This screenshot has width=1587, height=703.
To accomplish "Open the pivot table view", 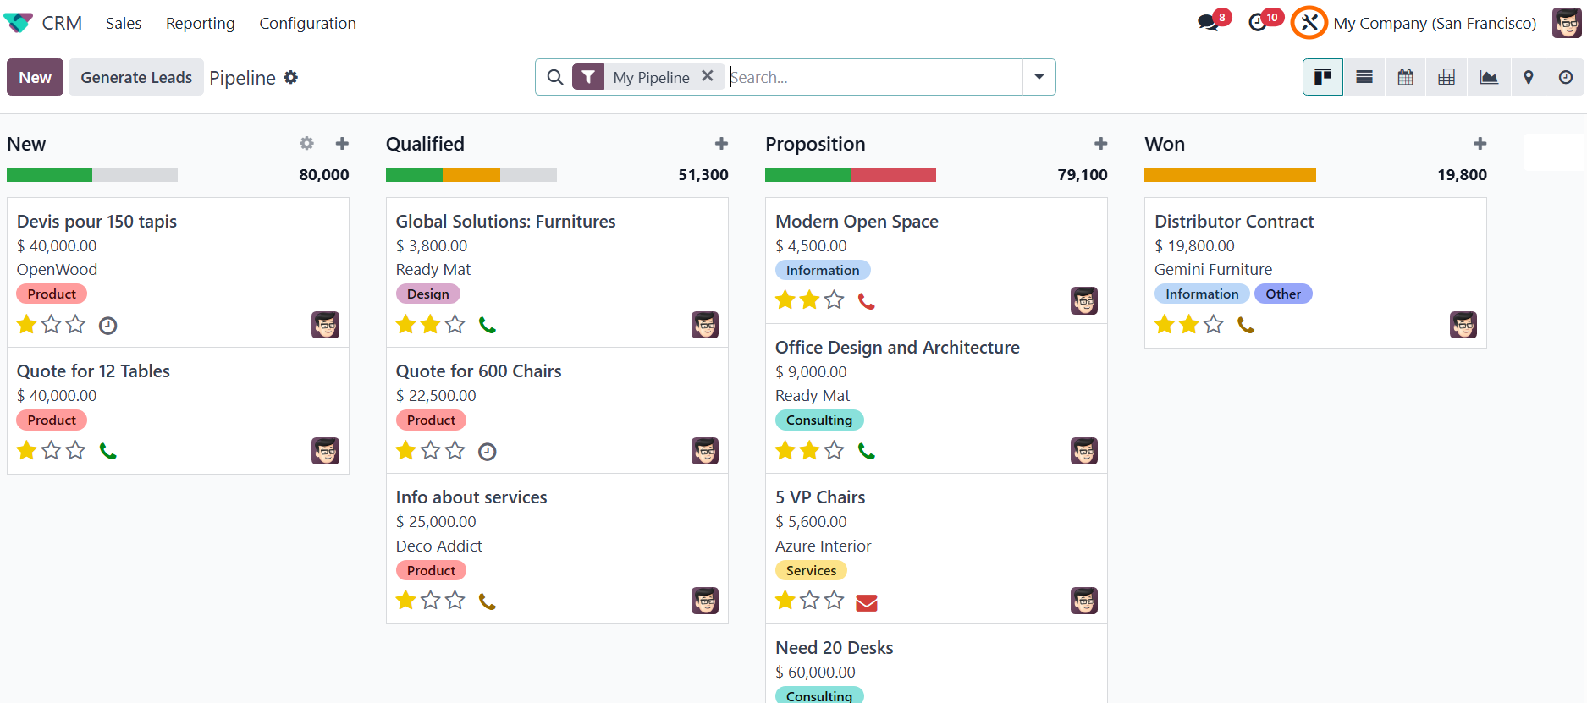I will (1446, 77).
